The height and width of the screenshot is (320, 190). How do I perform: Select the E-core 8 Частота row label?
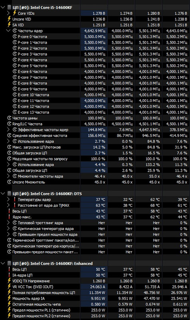click(x=32, y=83)
